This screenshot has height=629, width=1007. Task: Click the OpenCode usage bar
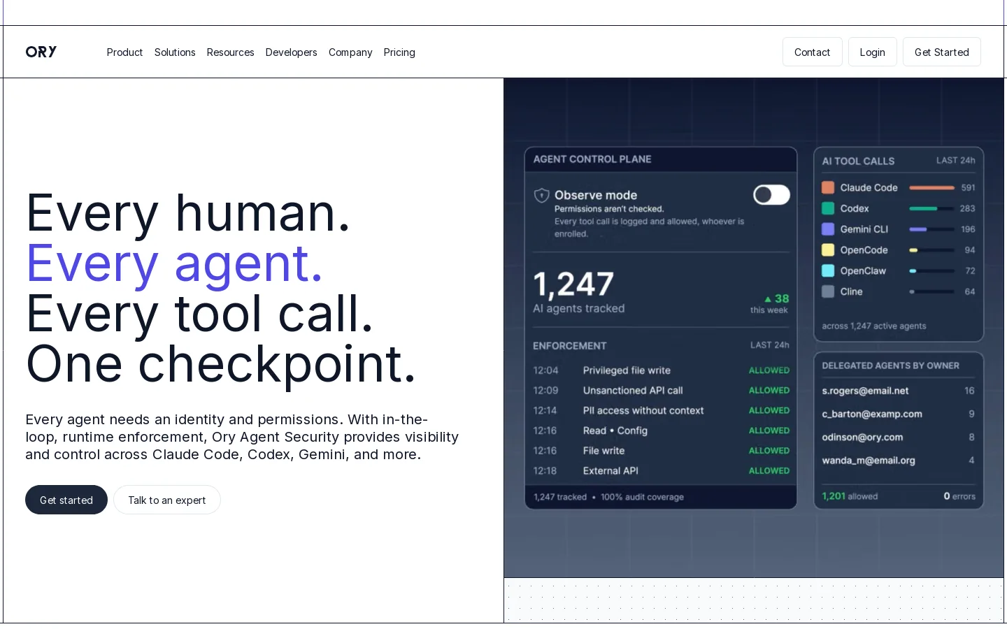pyautogui.click(x=931, y=250)
